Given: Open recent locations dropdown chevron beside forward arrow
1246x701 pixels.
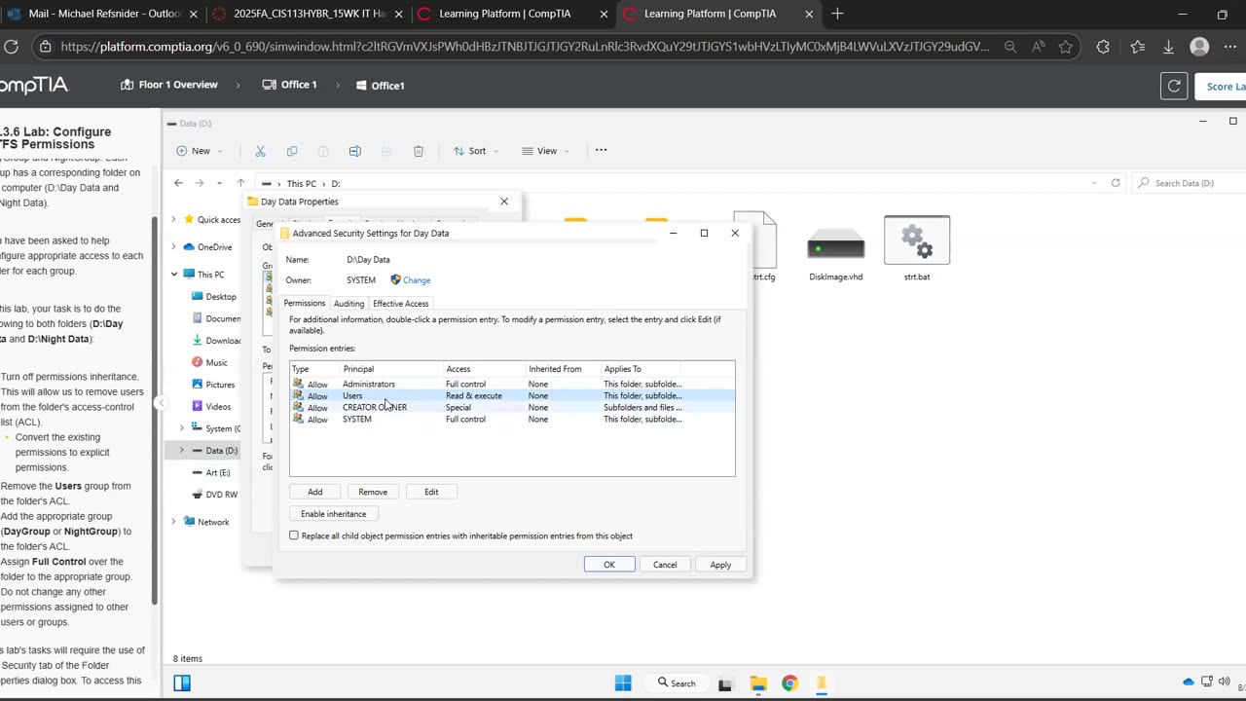Looking at the screenshot, I should (220, 183).
